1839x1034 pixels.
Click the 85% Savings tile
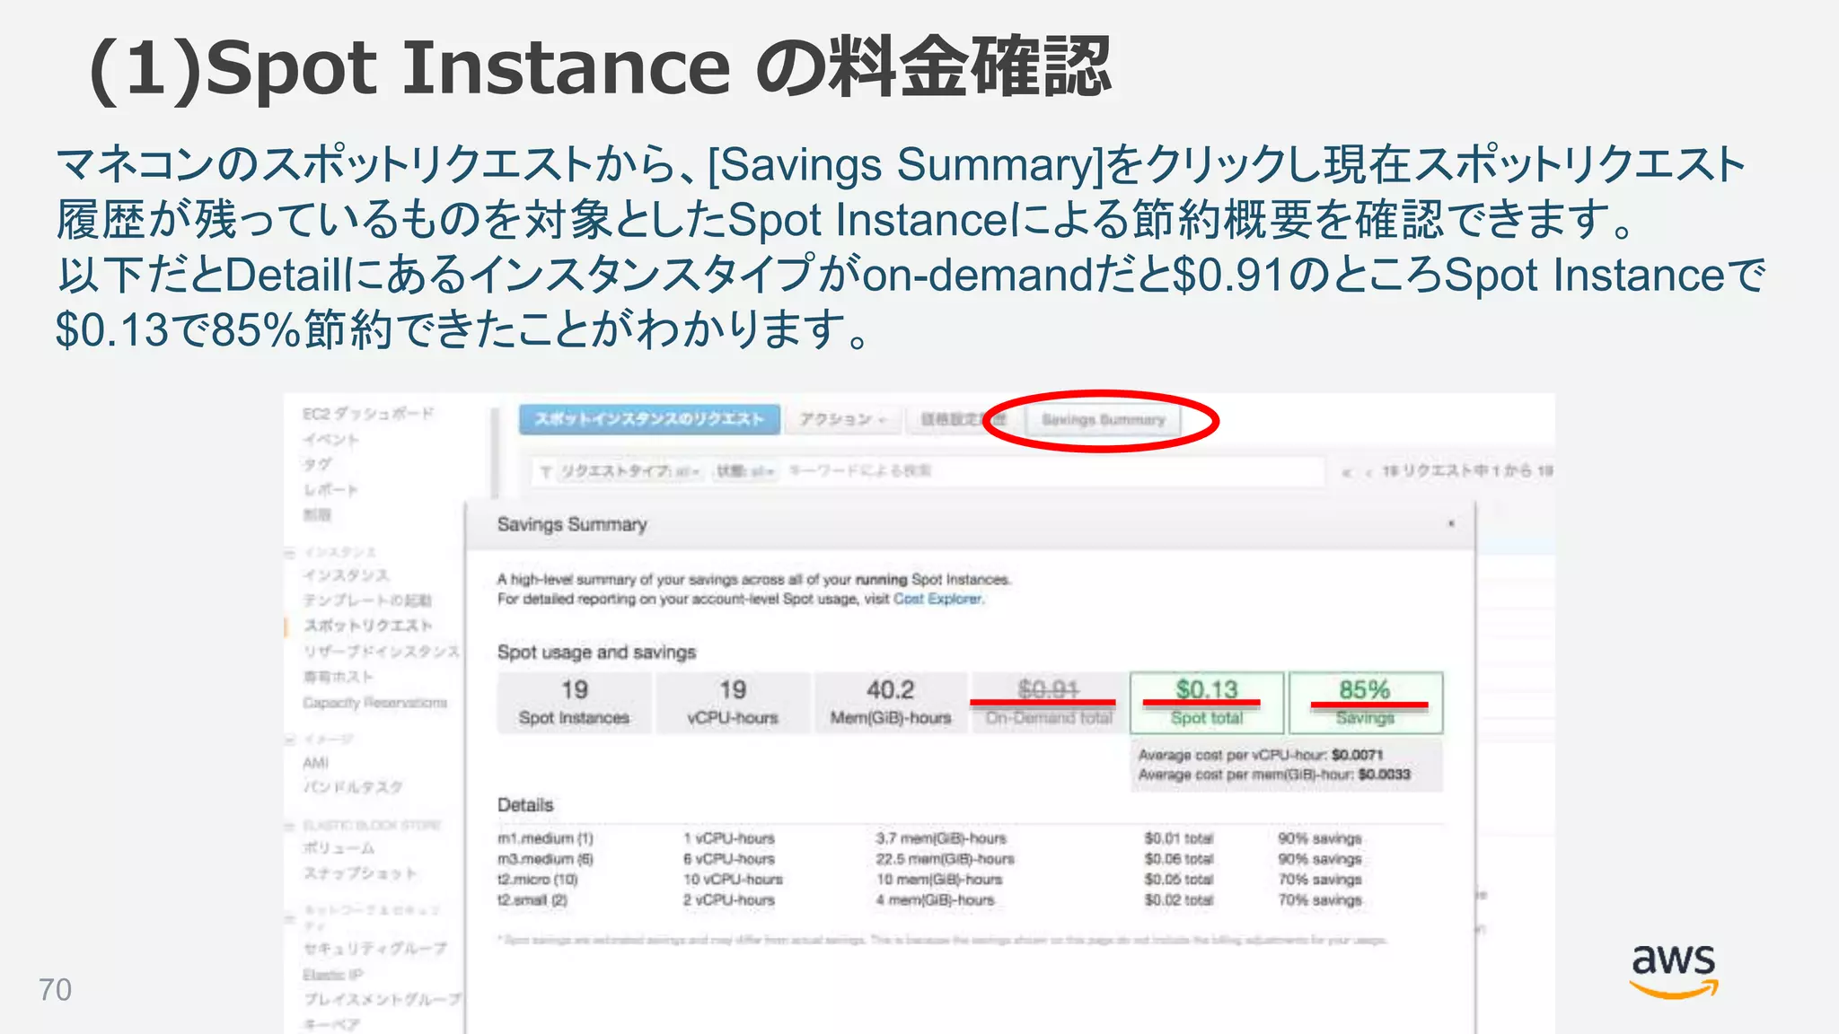click(x=1366, y=703)
